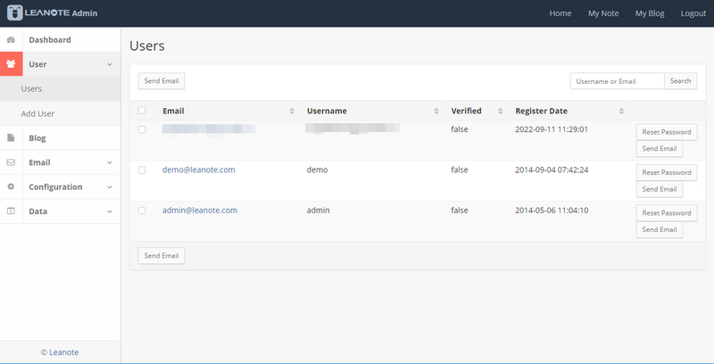Click the Leanote footer link
Image resolution: width=714 pixels, height=364 pixels.
coord(63,352)
